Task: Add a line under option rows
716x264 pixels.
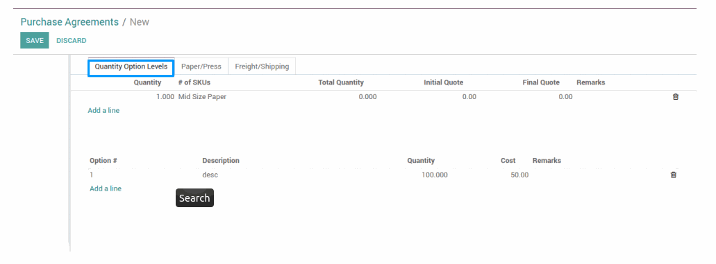Action: 106,188
